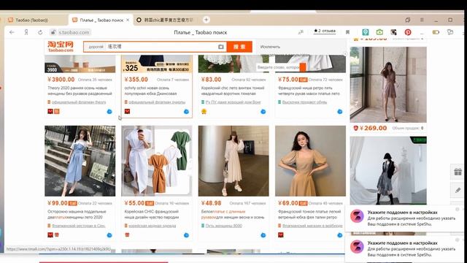
Task: Reload the Taobao search page
Action: coord(40,32)
